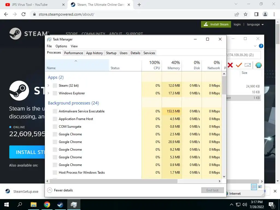280x210 pixels.
Task: Collapse Task Manager with Fewer details
Action: pyautogui.click(x=60, y=190)
